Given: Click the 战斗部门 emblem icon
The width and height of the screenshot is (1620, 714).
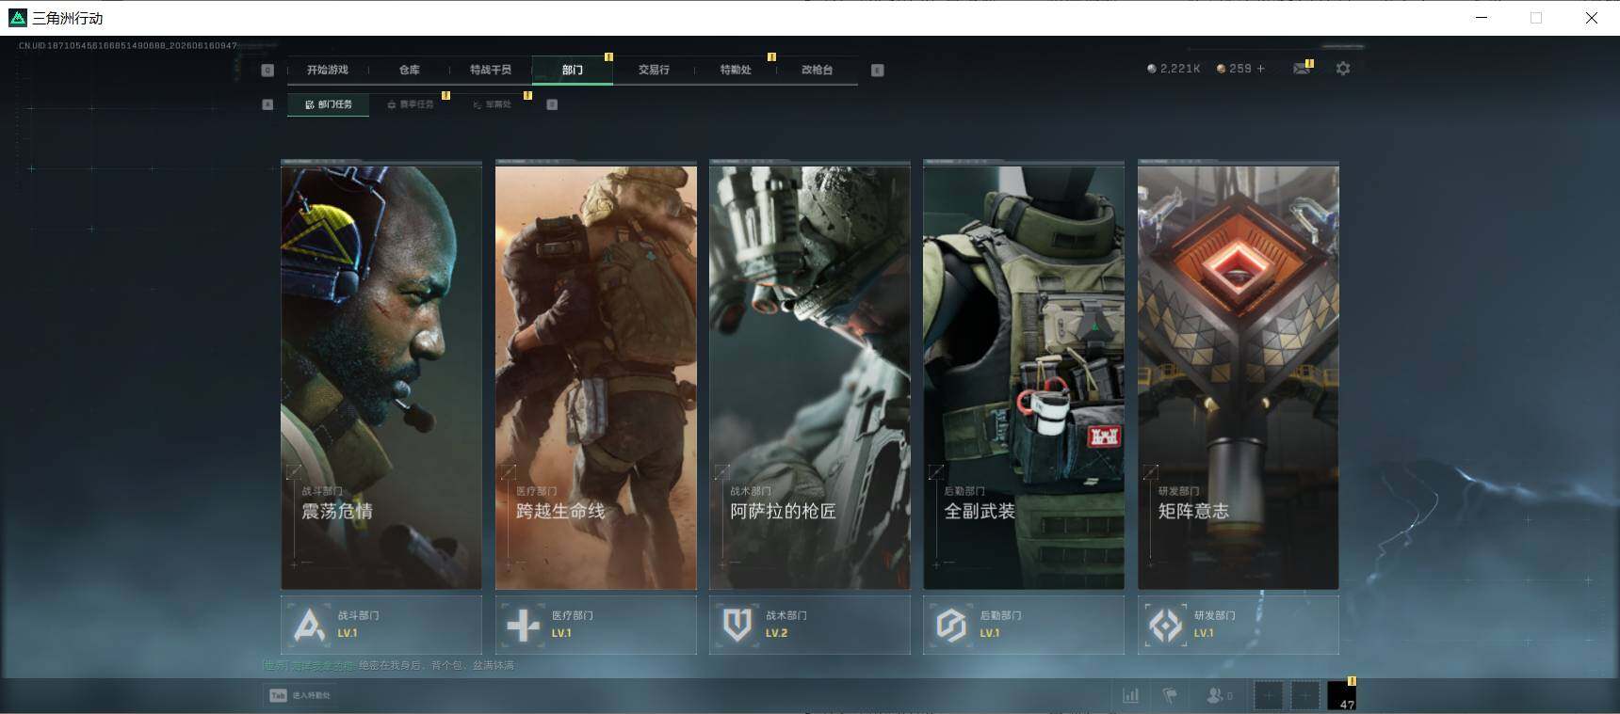Looking at the screenshot, I should coord(309,625).
